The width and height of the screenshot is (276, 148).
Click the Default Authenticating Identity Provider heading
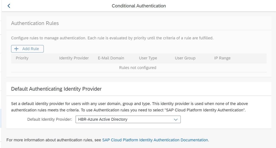[56, 89]
